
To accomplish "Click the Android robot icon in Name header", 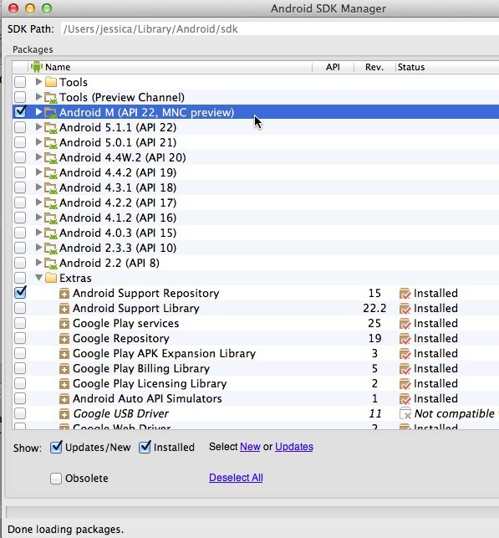I will (36, 67).
